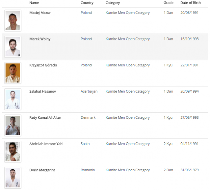The width and height of the screenshot is (210, 190).
Task: Open the photo in Fady Kamal Ali Allan's row
Action: pos(13,125)
